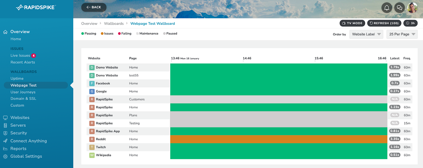This screenshot has width=423, height=168.
Task: Click the Webpage Test Wallboard breadcrumb
Action: tap(153, 23)
